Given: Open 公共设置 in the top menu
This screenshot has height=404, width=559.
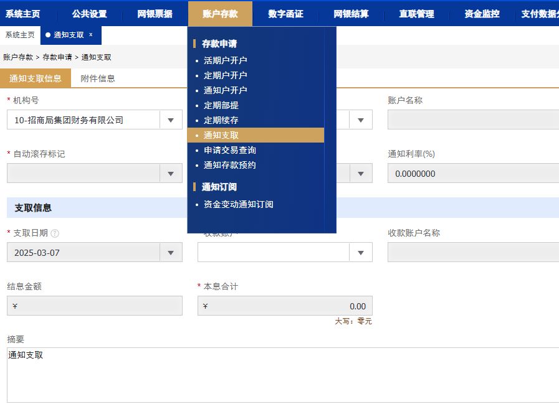Looking at the screenshot, I should (89, 14).
